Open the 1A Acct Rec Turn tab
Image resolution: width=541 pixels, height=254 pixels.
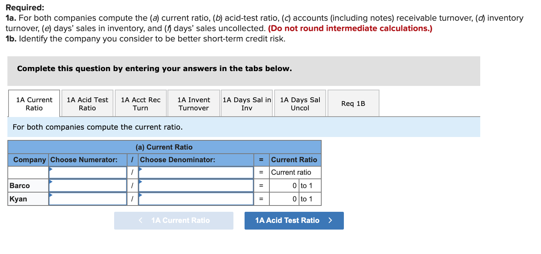click(141, 104)
